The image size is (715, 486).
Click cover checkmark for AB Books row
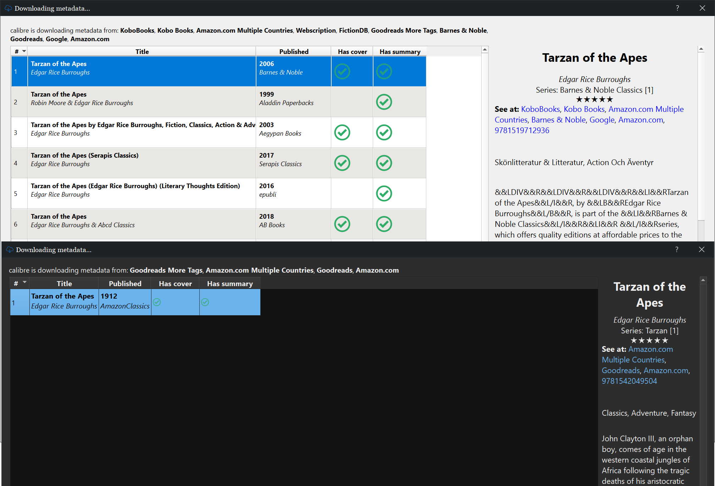point(342,224)
